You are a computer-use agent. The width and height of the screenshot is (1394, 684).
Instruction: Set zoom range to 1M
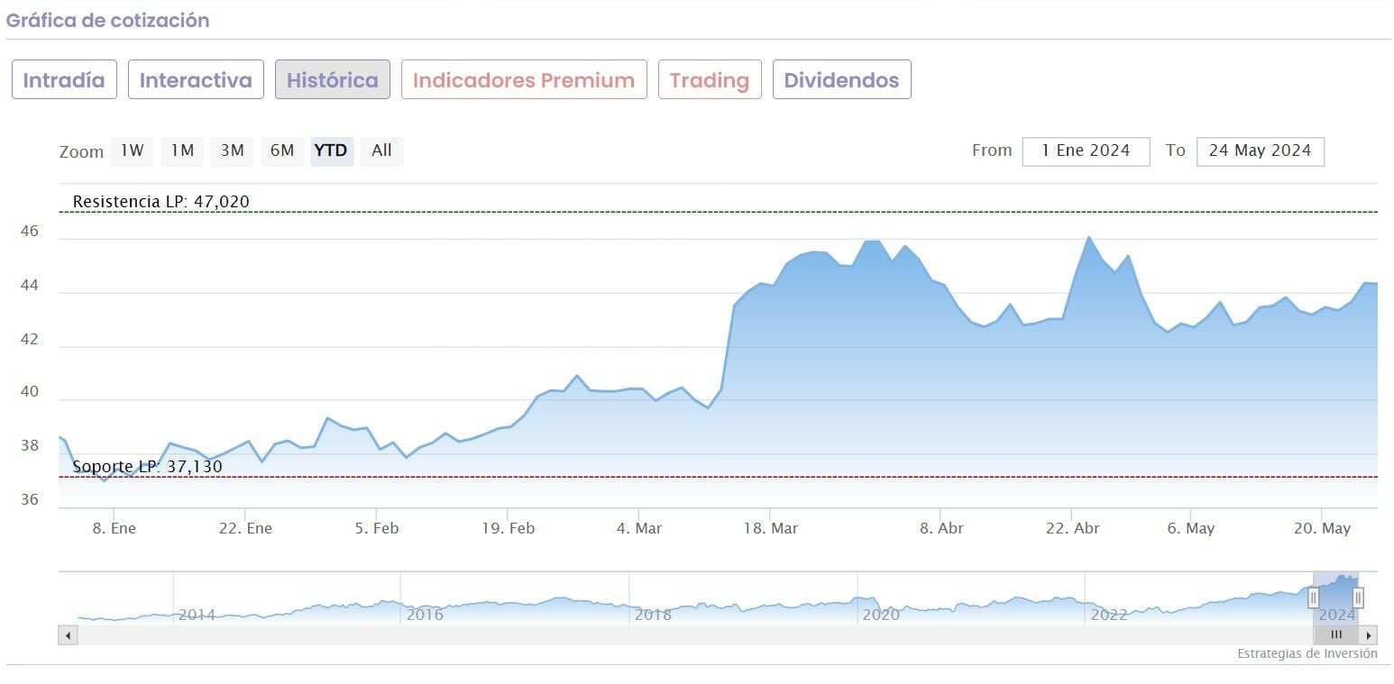[x=182, y=151]
